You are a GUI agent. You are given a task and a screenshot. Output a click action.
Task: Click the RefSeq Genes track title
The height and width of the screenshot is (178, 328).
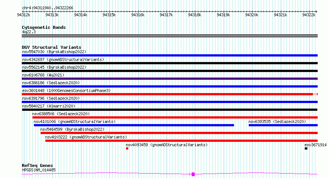(37, 166)
